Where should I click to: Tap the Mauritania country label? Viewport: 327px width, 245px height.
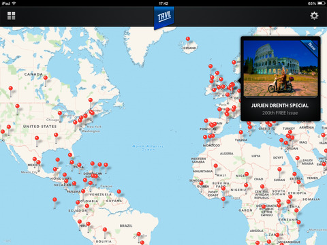coord(203,171)
